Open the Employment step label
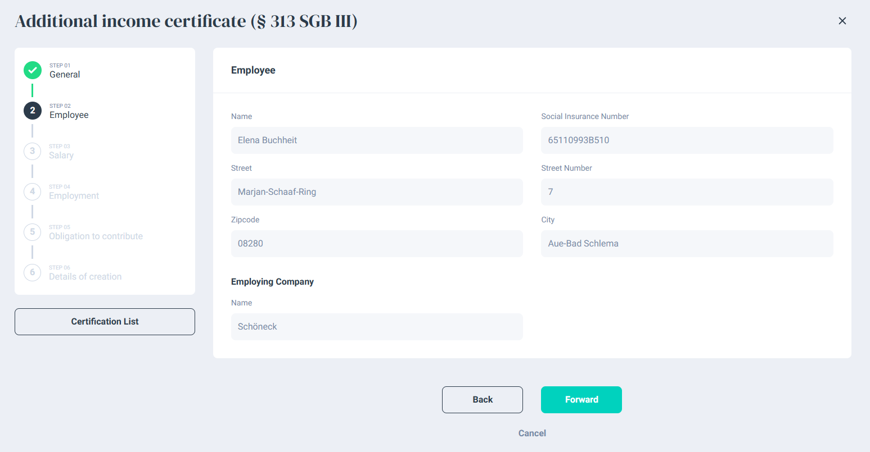Viewport: 870px width, 452px height. 74,196
